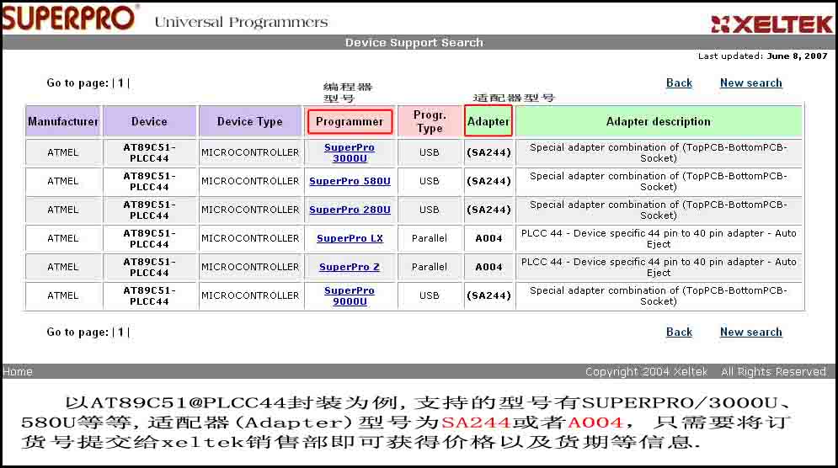838x468 pixels.
Task: Select page 1 in top pagination
Action: [120, 82]
